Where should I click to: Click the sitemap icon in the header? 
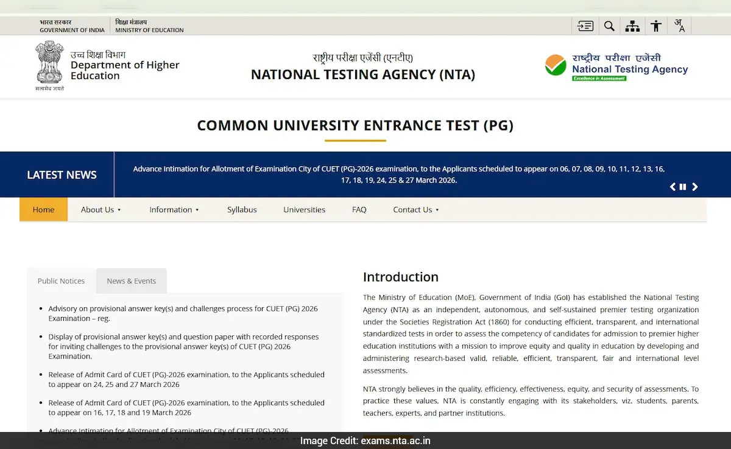point(632,26)
